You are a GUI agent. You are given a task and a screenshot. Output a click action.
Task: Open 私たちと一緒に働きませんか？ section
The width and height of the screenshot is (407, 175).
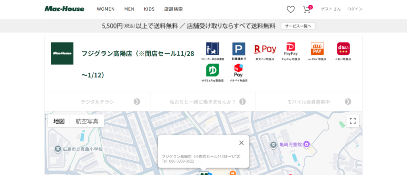tap(203, 102)
